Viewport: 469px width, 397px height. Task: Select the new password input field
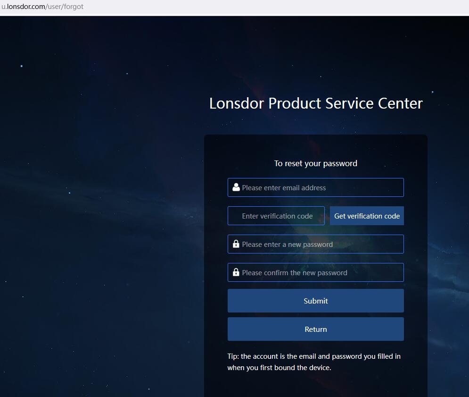click(x=315, y=244)
